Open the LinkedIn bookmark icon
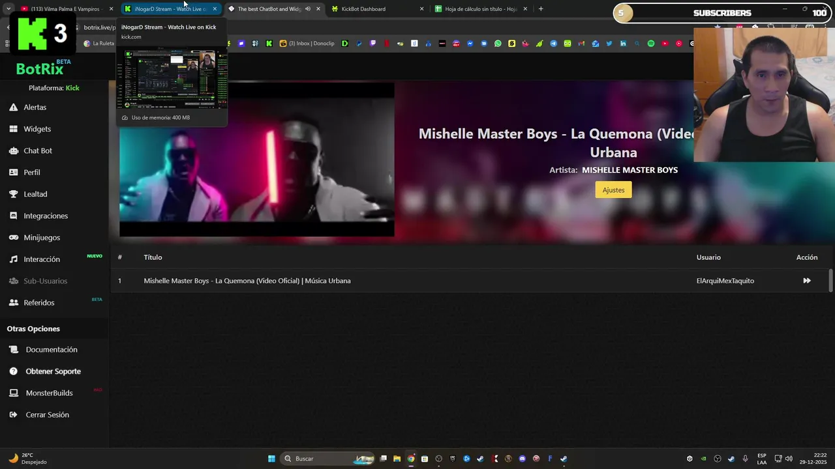835x469 pixels. pyautogui.click(x=623, y=44)
